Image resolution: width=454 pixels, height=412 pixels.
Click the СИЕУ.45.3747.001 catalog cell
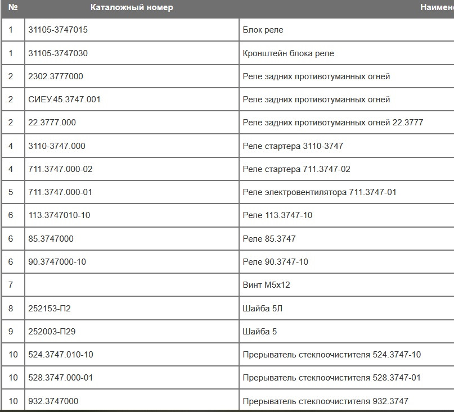(x=64, y=99)
